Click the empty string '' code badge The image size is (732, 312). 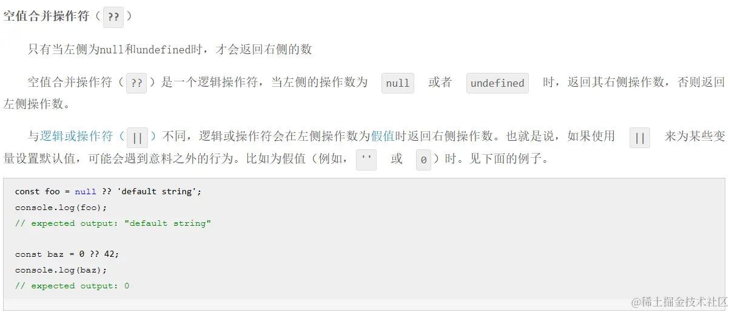(366, 160)
